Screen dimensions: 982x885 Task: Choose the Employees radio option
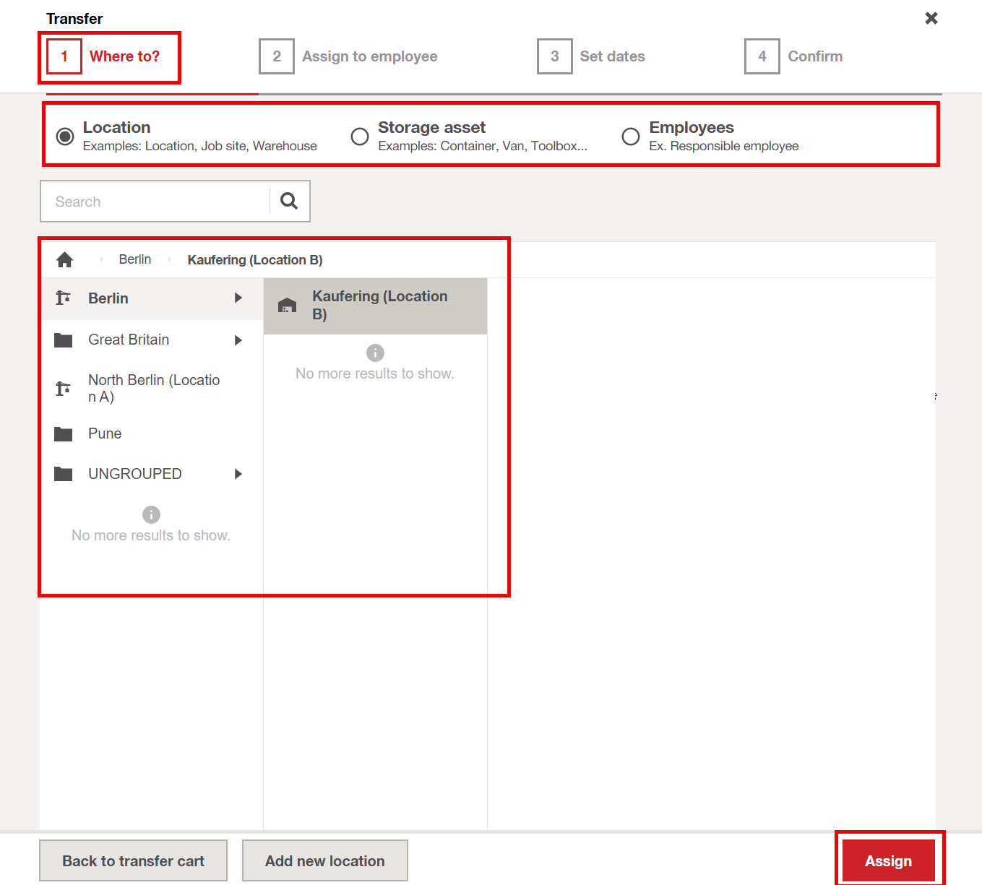point(631,137)
